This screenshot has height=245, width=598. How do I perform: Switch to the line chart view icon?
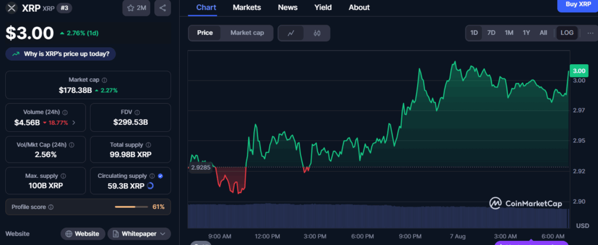(291, 33)
